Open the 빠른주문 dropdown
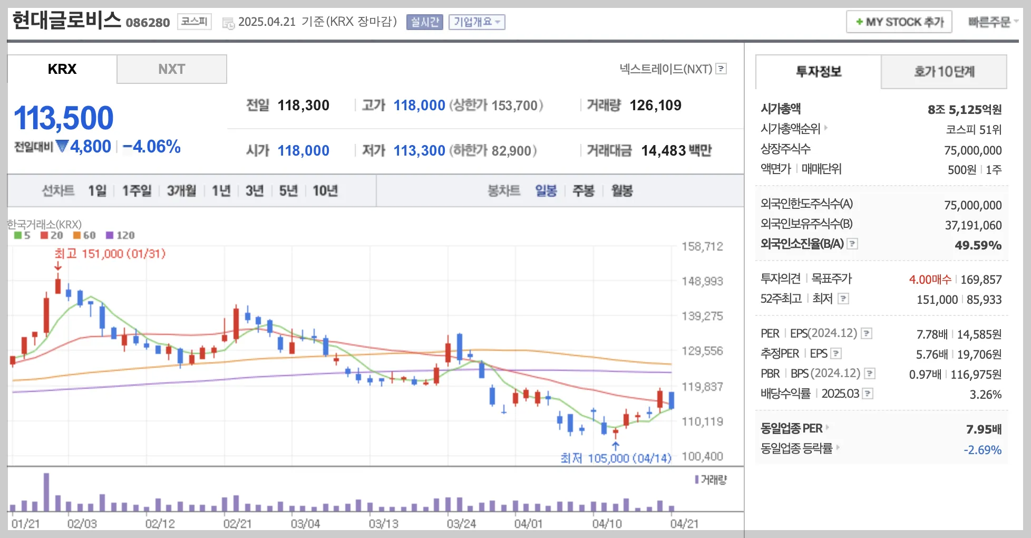 tap(993, 22)
